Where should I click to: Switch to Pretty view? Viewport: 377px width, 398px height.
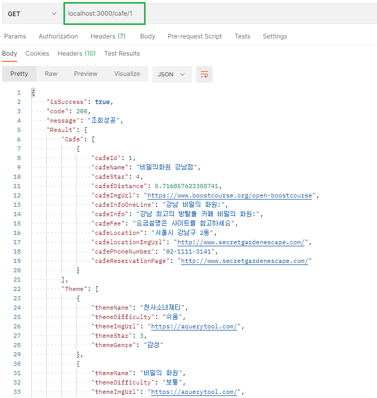[19, 74]
